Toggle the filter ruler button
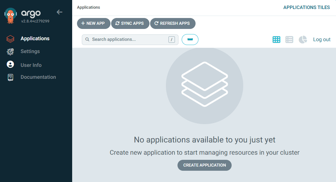 [190, 40]
